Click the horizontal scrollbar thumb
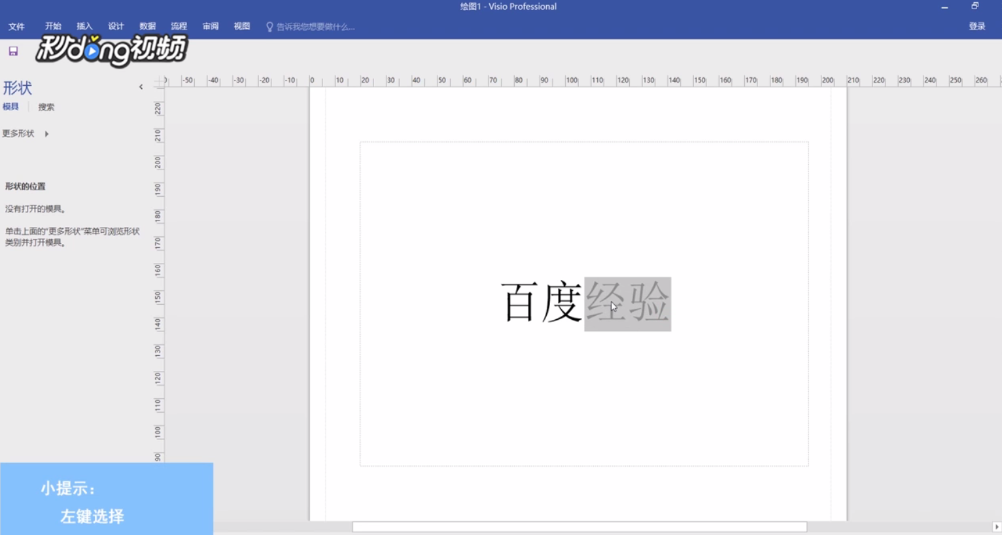 click(x=579, y=527)
